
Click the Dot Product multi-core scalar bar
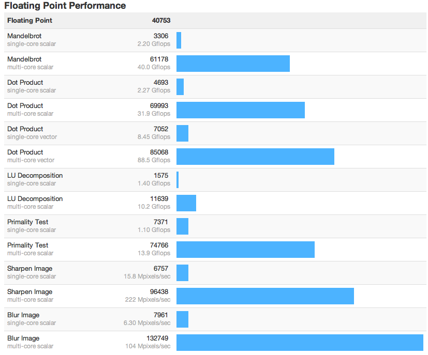pos(240,110)
